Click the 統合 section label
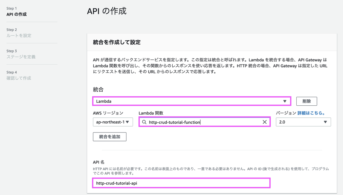The height and width of the screenshot is (195, 343). point(98,89)
